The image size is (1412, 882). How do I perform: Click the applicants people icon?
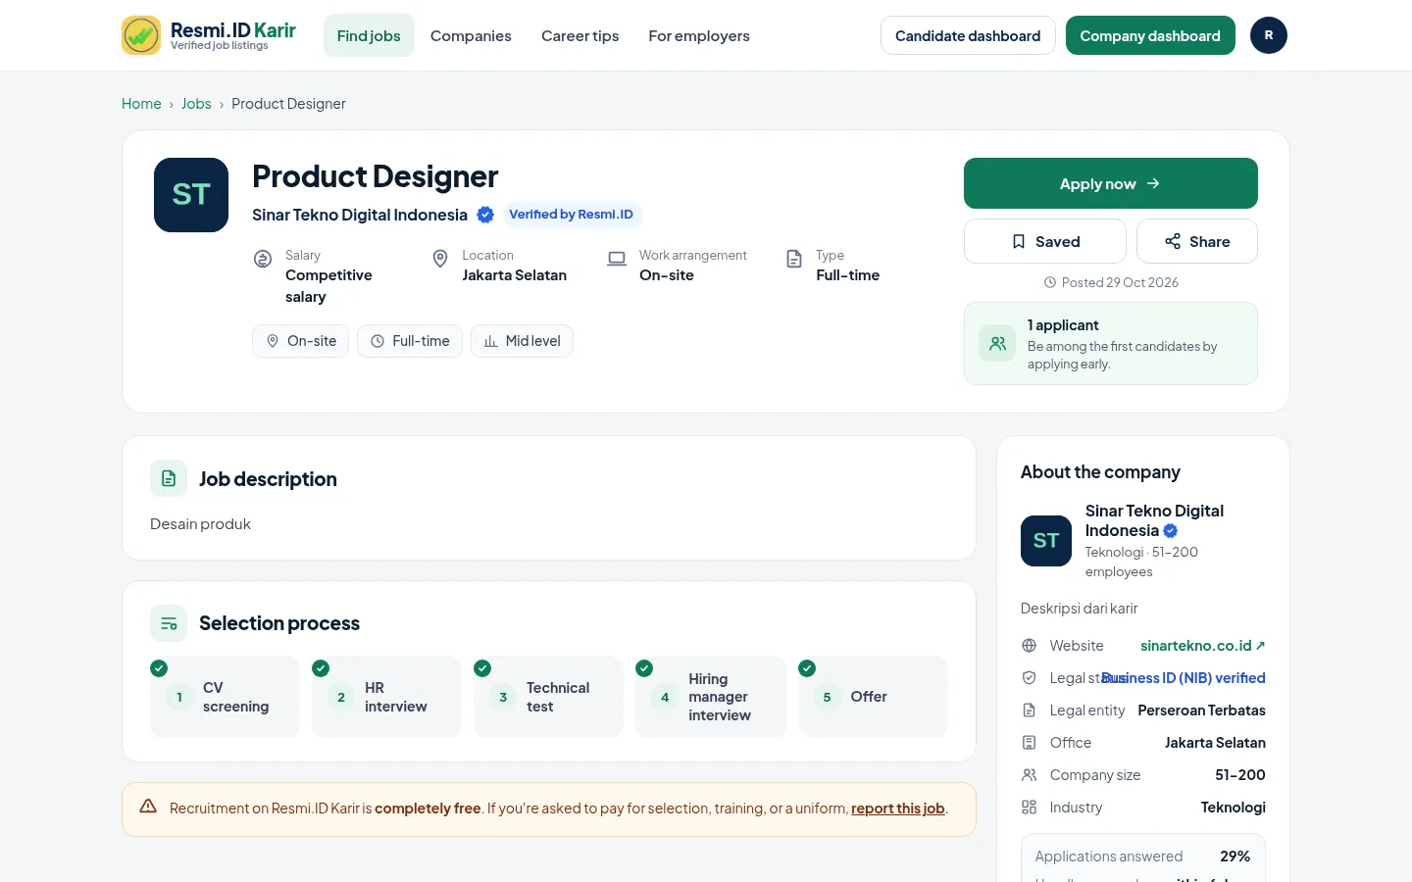pos(997,344)
